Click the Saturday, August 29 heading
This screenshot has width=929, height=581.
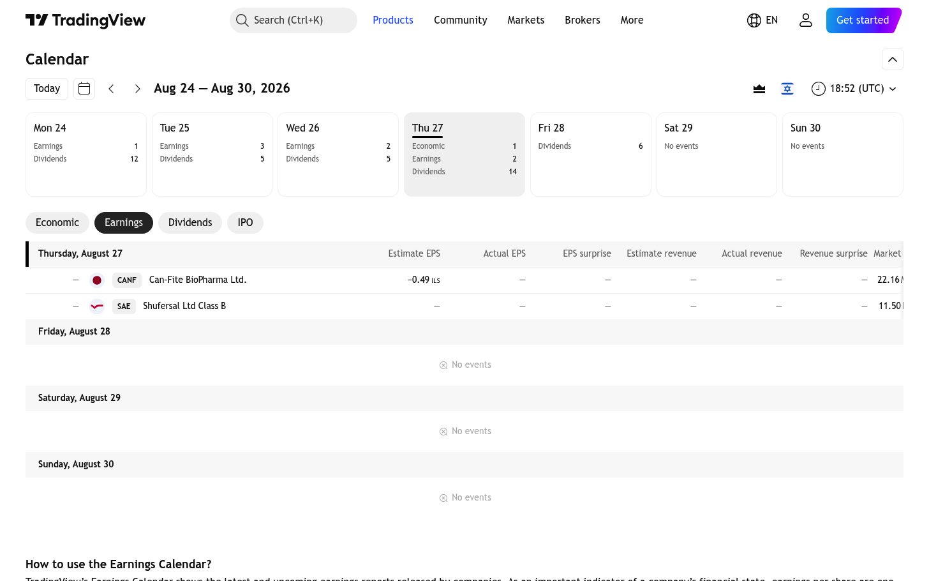pyautogui.click(x=79, y=398)
